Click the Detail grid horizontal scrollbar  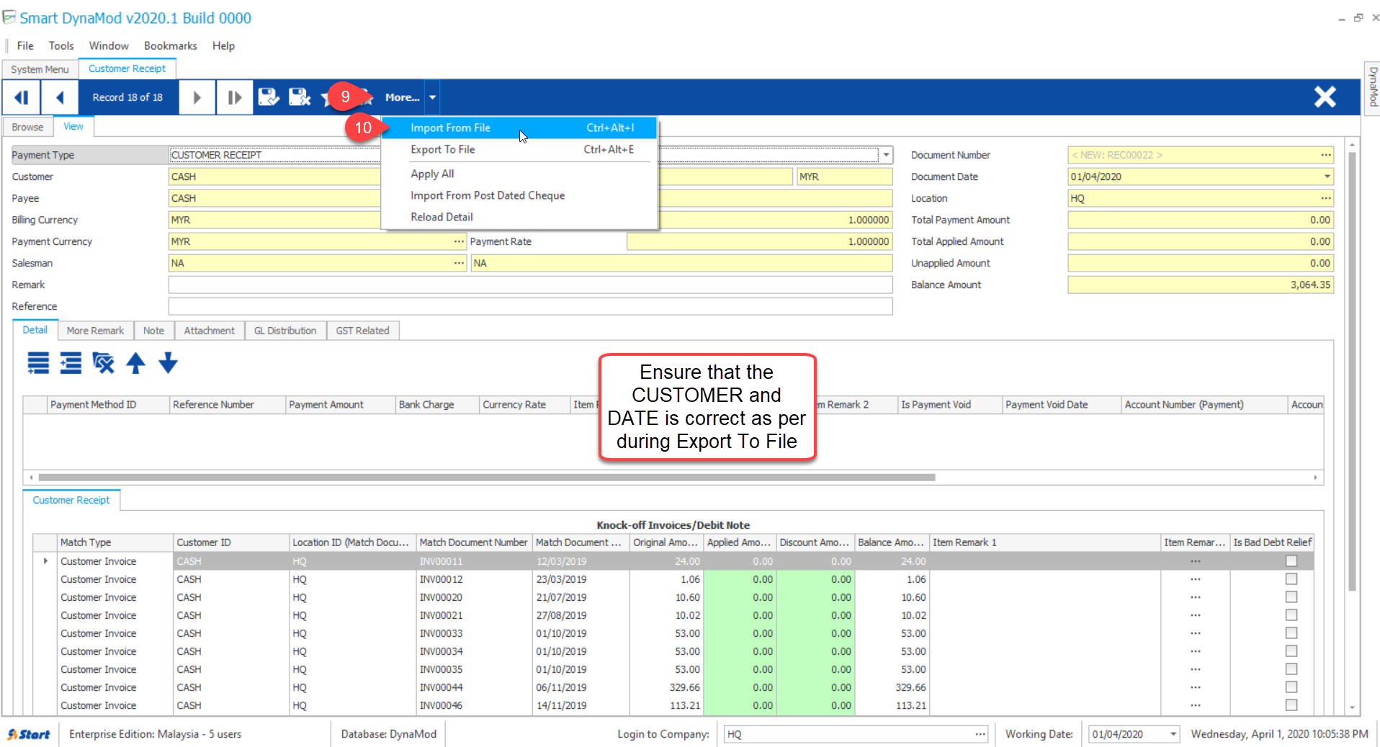tap(487, 478)
